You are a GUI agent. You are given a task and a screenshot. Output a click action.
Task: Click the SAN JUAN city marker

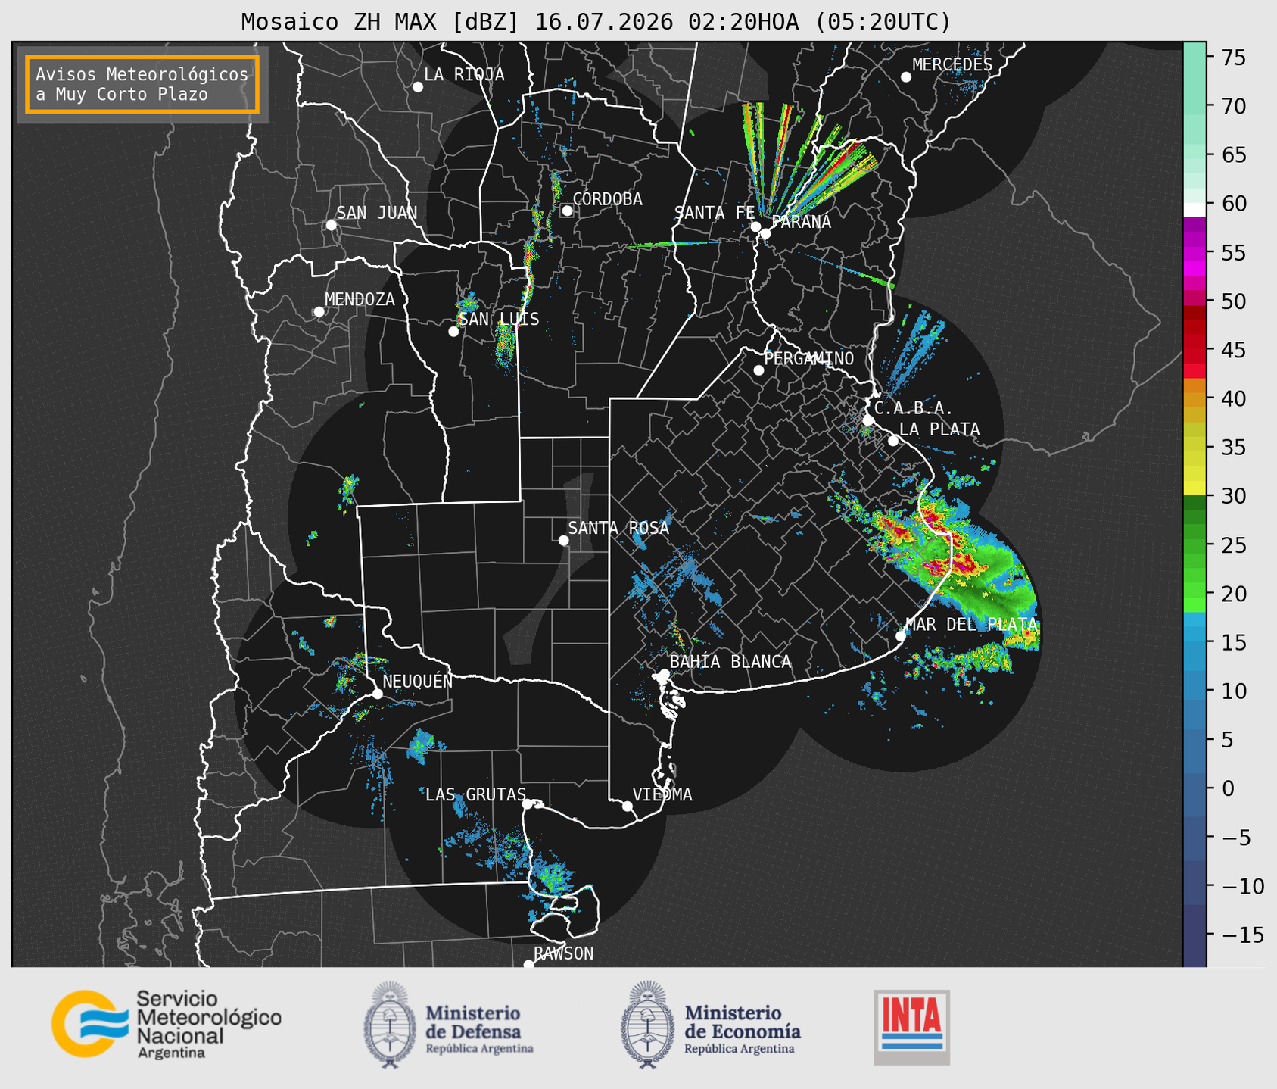(x=331, y=225)
